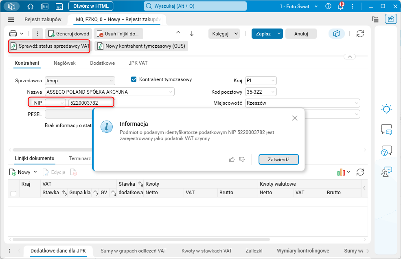Open chat bubble icon in sidebar
The image size is (401, 259).
(x=386, y=129)
